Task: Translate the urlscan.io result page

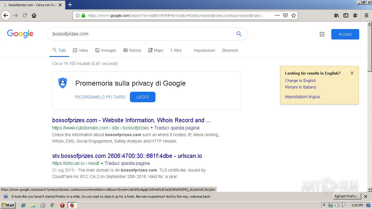Action: pyautogui.click(x=127, y=163)
